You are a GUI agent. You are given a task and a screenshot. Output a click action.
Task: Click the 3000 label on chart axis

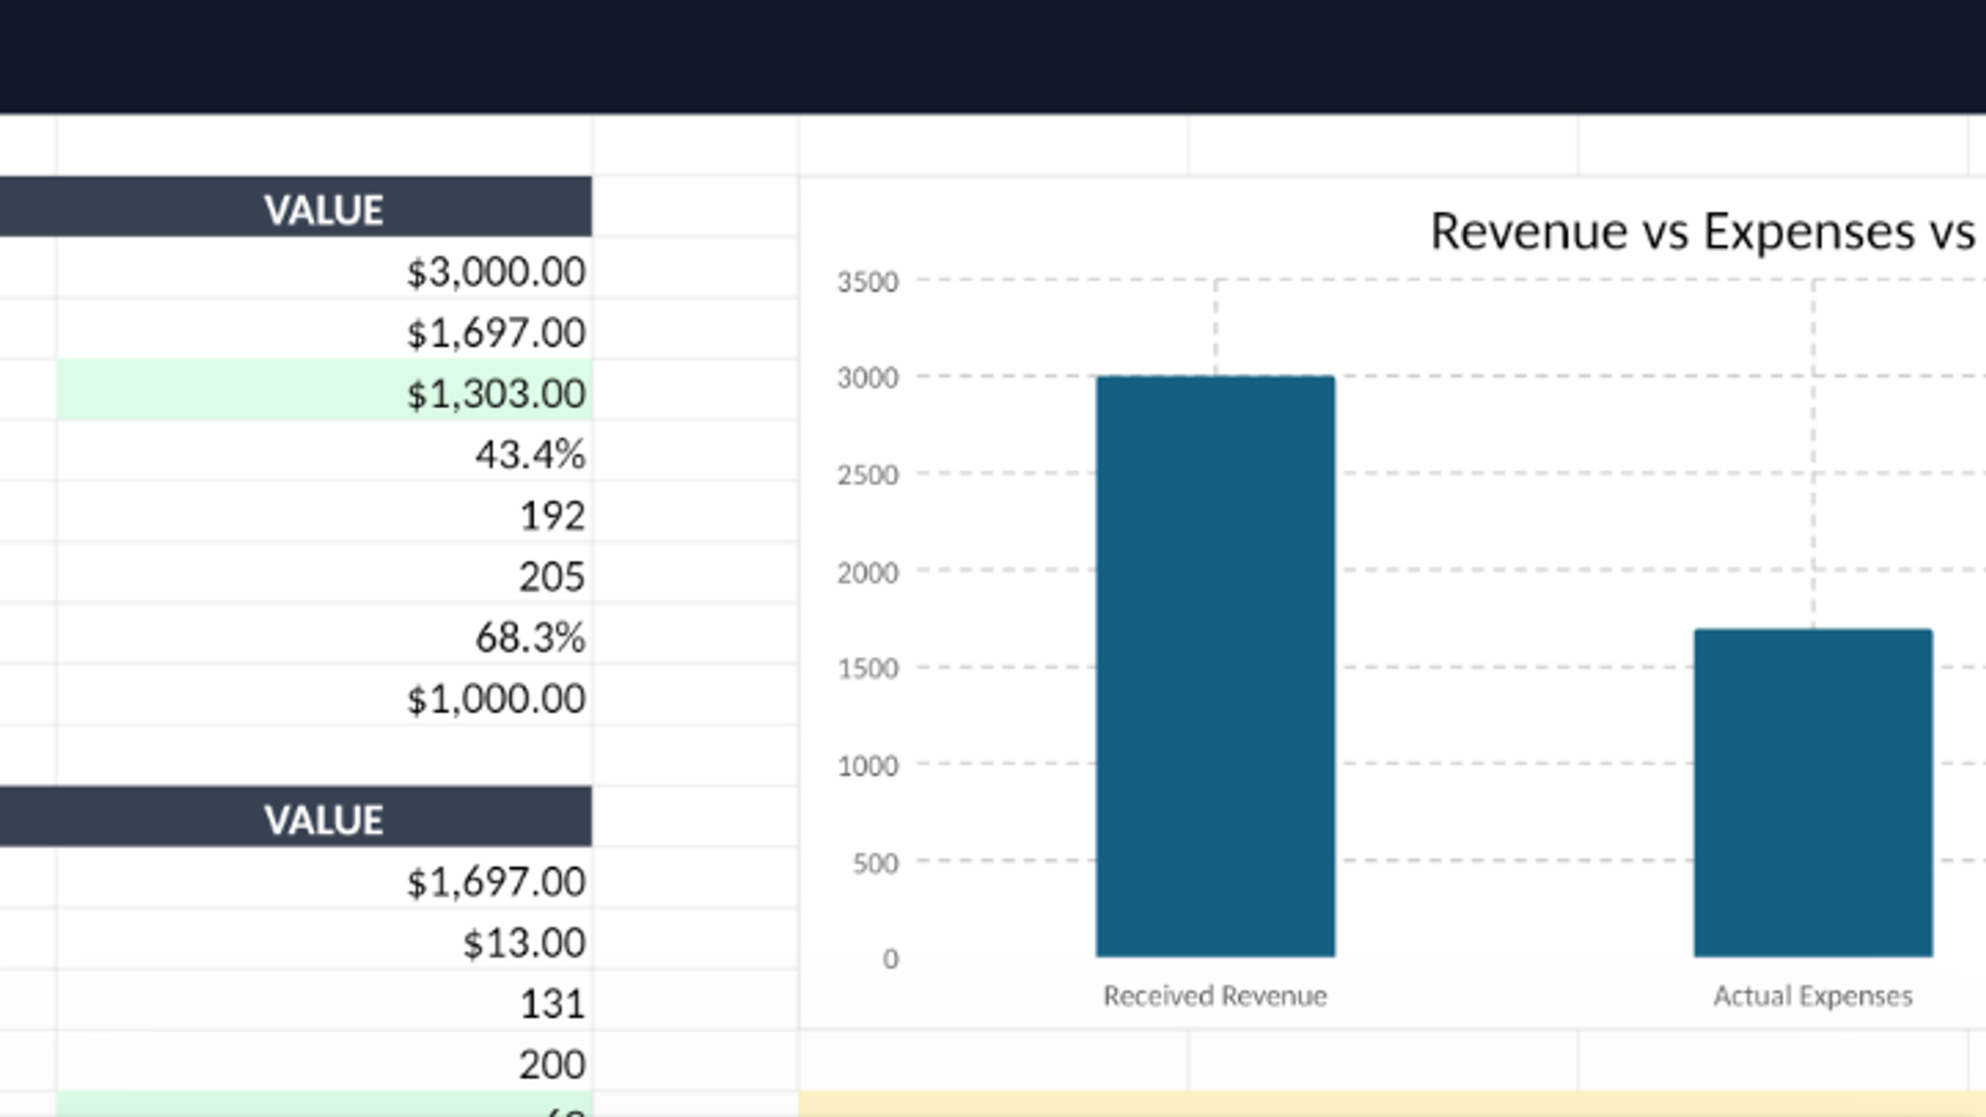[x=867, y=378]
